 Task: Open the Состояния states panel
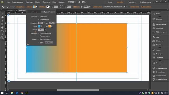(154, 28)
